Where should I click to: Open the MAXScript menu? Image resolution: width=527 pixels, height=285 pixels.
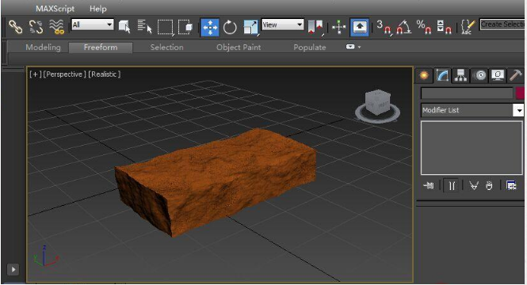pos(55,9)
